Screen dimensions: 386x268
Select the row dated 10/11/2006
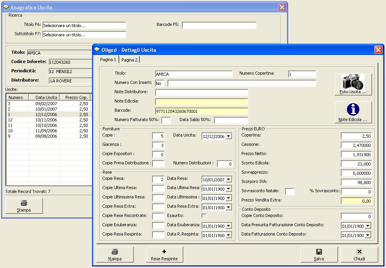point(49,120)
